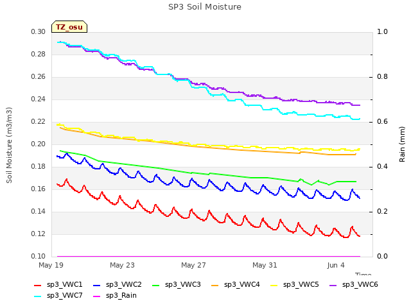Click the 0.26 left axis tick label
The height and width of the screenshot is (308, 411).
point(39,77)
